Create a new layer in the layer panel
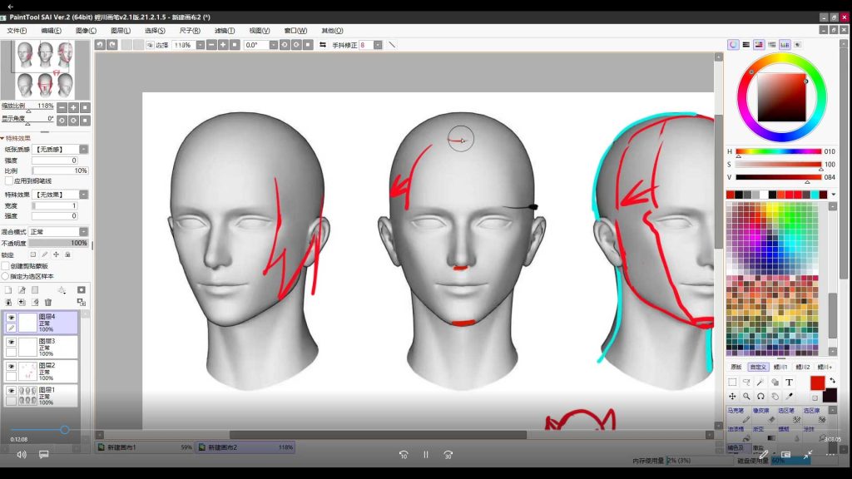This screenshot has height=479, width=852. pos(8,290)
